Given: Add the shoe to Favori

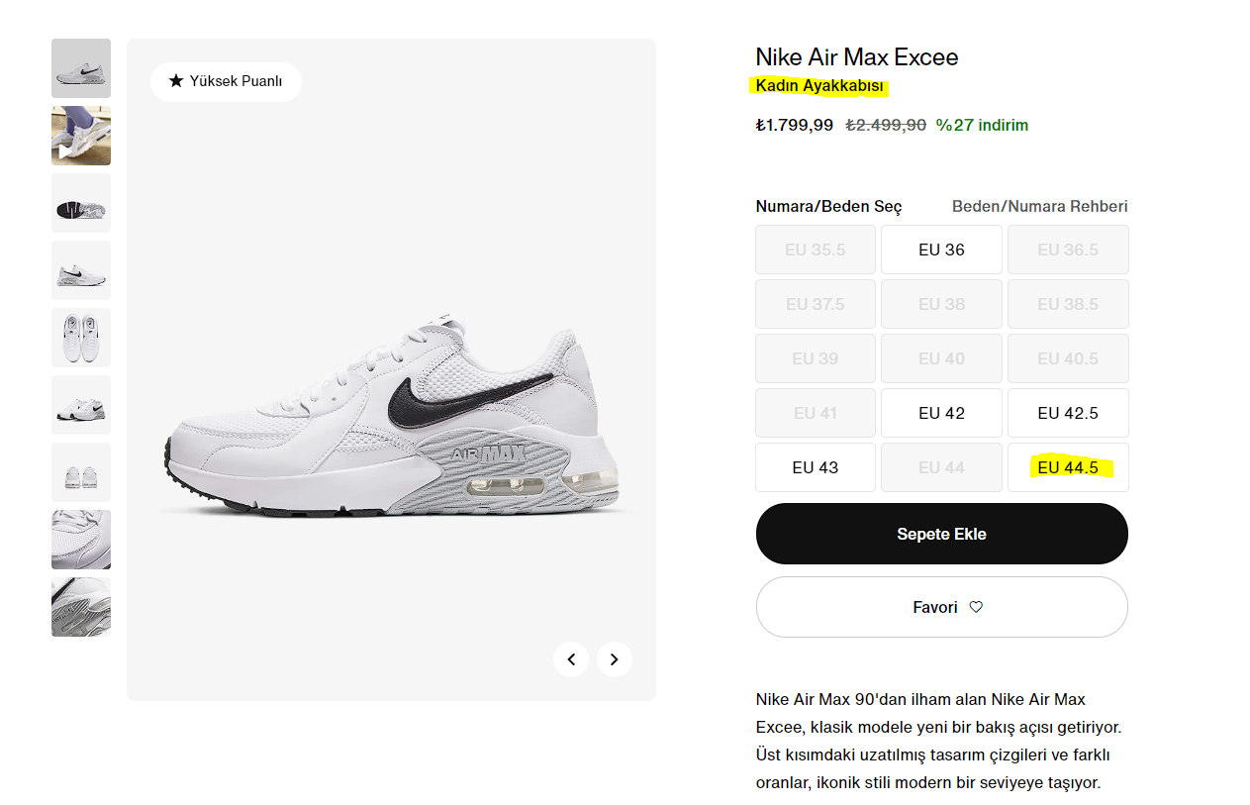Looking at the screenshot, I should pyautogui.click(x=941, y=607).
